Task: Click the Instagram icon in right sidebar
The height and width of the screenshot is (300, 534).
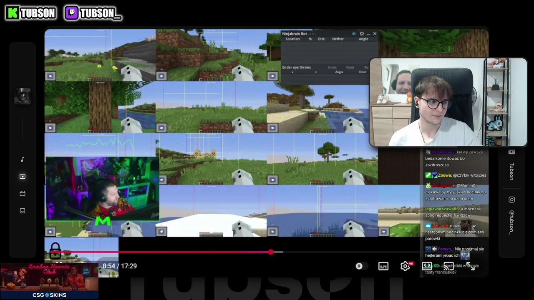Action: point(511,200)
